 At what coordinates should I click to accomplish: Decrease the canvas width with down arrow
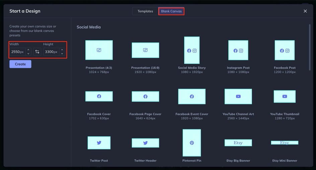click(x=28, y=53)
